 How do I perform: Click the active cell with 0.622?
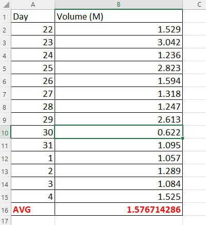118,132
